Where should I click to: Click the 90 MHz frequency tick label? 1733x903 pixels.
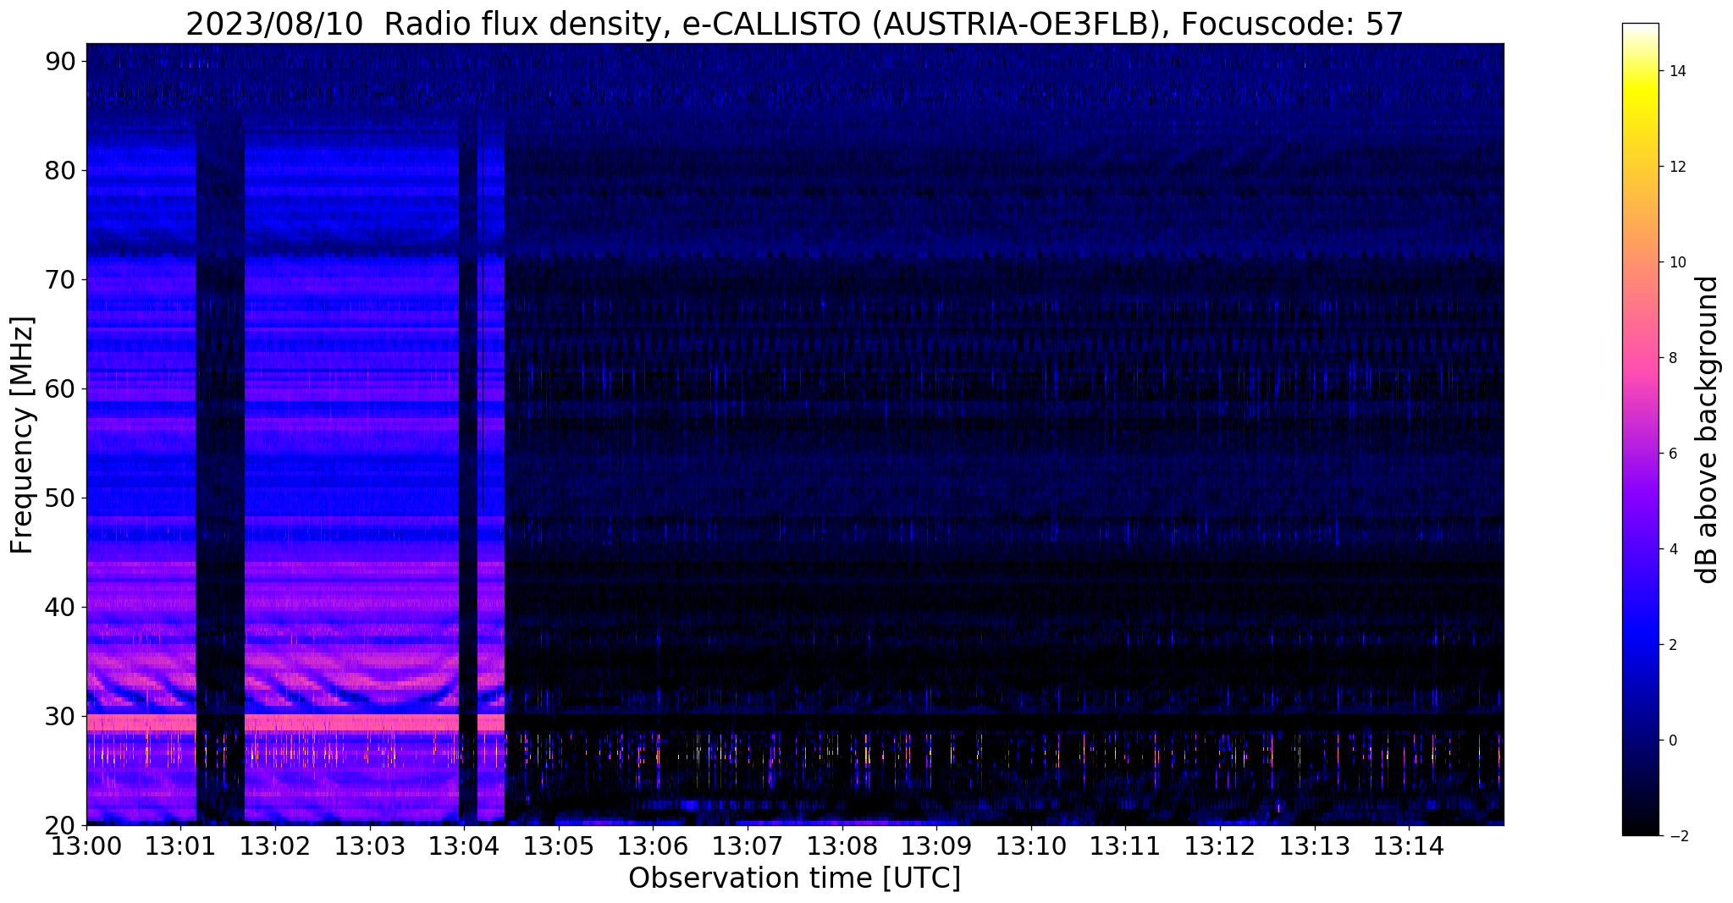pos(60,61)
